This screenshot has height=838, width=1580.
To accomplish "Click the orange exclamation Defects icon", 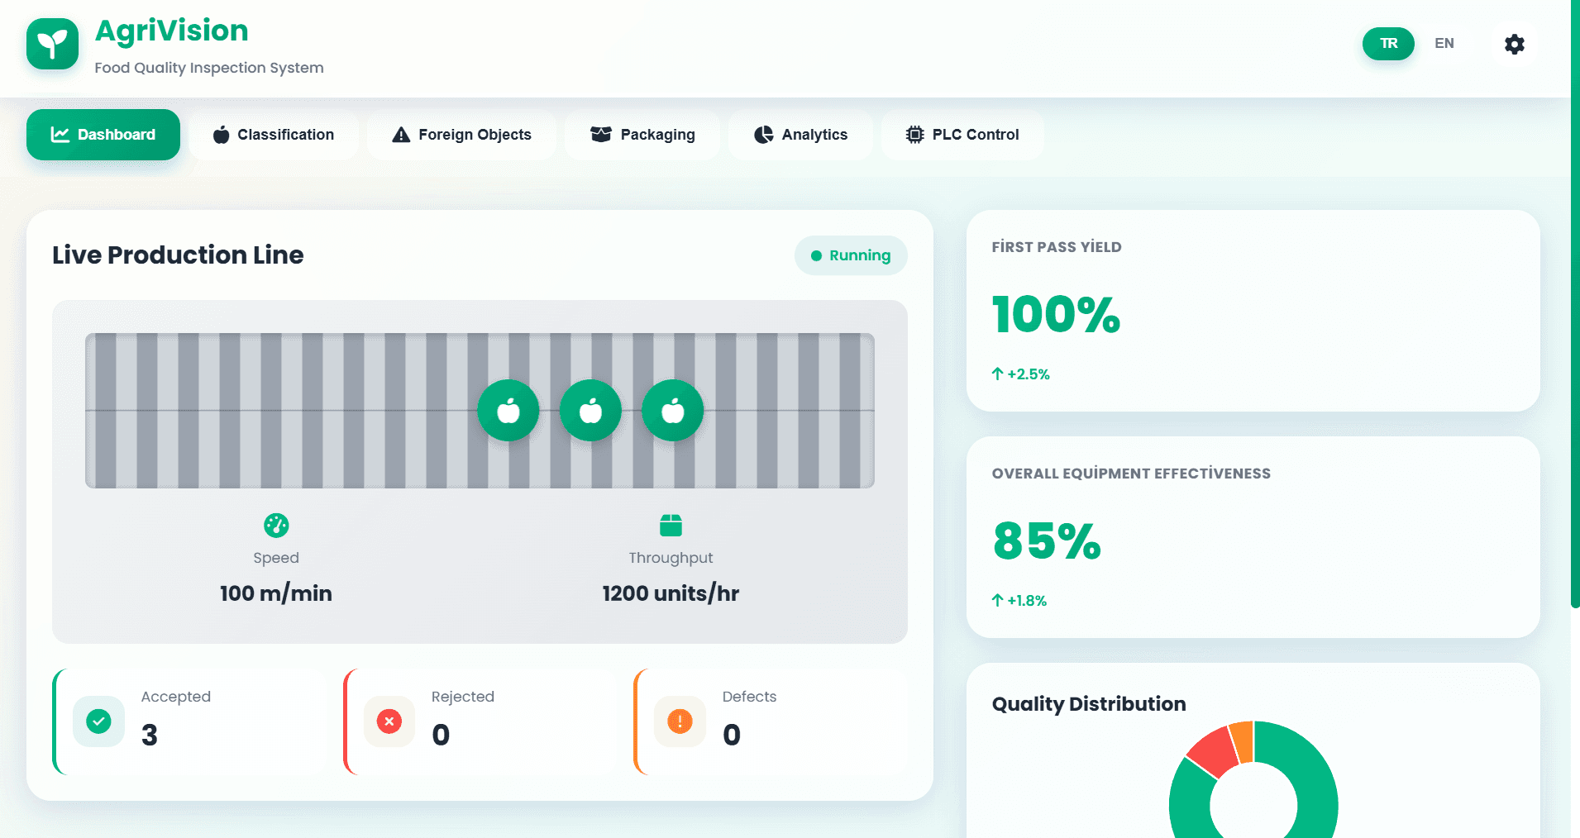I will point(680,721).
